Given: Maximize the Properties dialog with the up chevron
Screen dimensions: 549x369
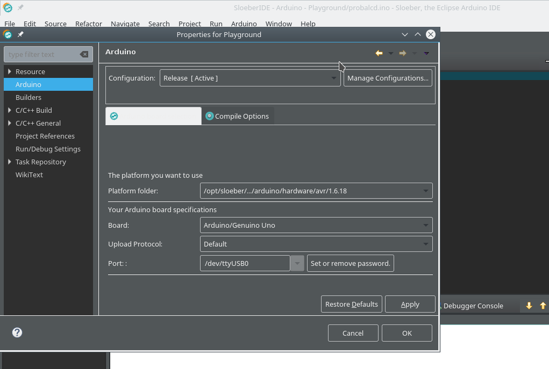Looking at the screenshot, I should (x=417, y=34).
